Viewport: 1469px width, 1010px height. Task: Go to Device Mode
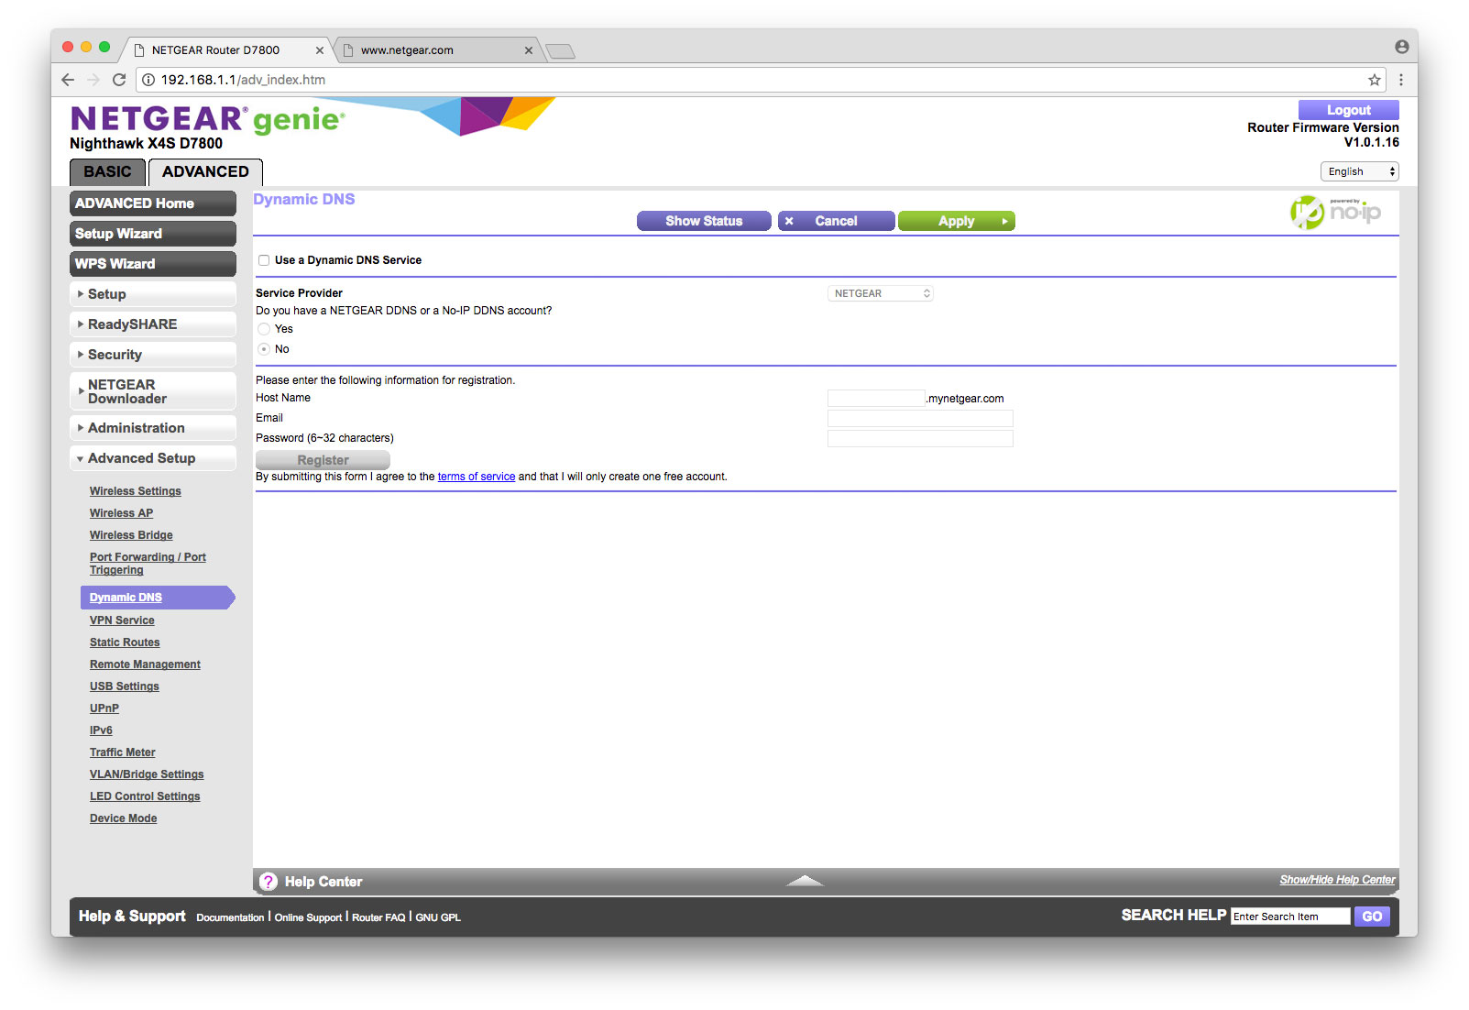[124, 818]
